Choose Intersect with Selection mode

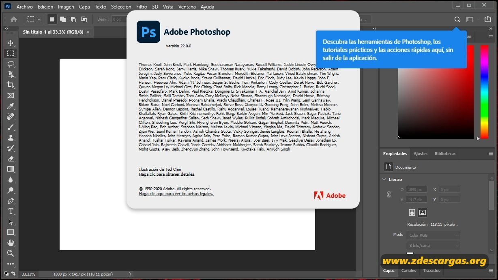(84, 19)
